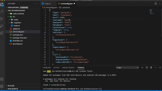Kill terminal with trash icon

151,67
